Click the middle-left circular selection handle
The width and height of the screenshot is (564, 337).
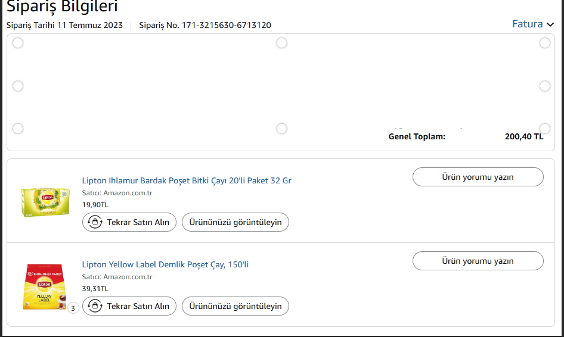(18, 86)
